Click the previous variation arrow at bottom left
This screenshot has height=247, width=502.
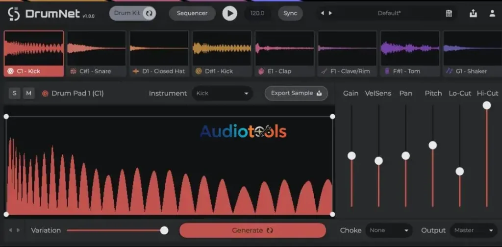10,230
